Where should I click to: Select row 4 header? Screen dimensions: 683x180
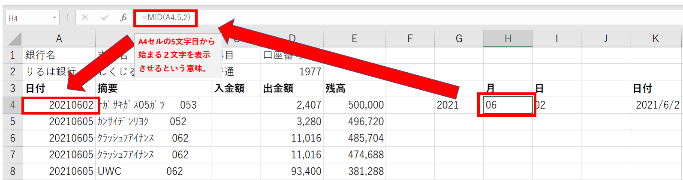(13, 105)
